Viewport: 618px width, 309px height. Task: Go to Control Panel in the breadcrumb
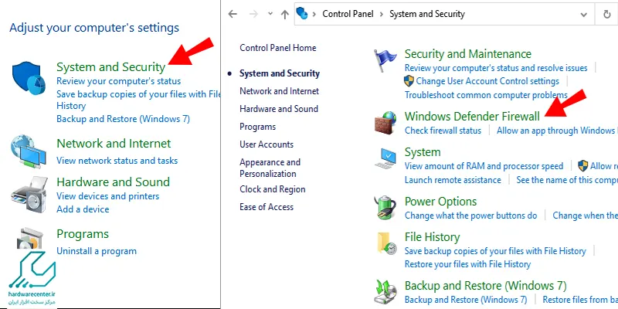pos(348,14)
